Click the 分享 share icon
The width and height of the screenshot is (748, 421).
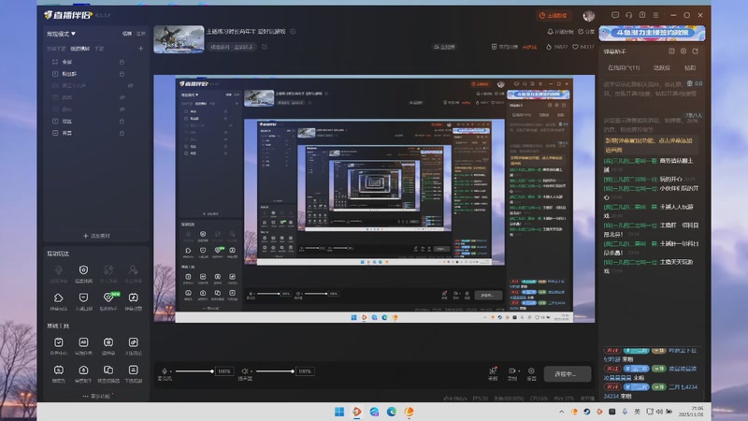[581, 32]
